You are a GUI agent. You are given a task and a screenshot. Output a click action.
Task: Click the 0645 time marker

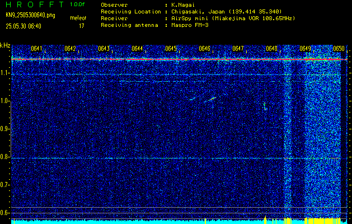171,49
